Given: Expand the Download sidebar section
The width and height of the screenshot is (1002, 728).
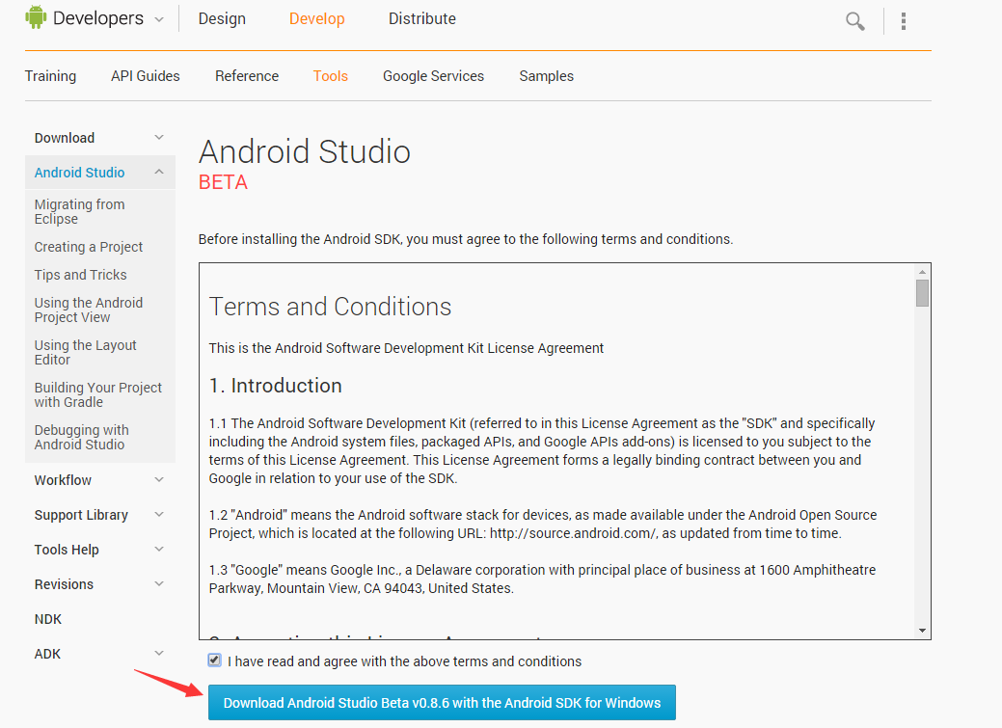Looking at the screenshot, I should pyautogui.click(x=159, y=138).
